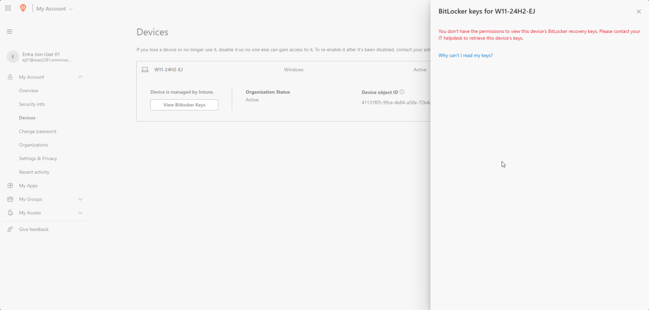
Task: Open My Apps in the sidebar
Action: point(28,186)
